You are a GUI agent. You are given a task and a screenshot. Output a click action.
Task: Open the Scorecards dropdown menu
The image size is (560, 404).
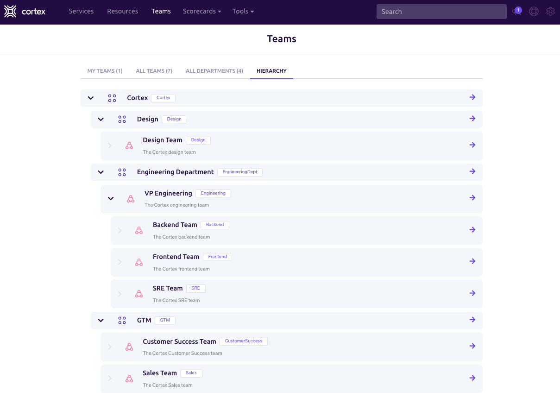pyautogui.click(x=202, y=11)
